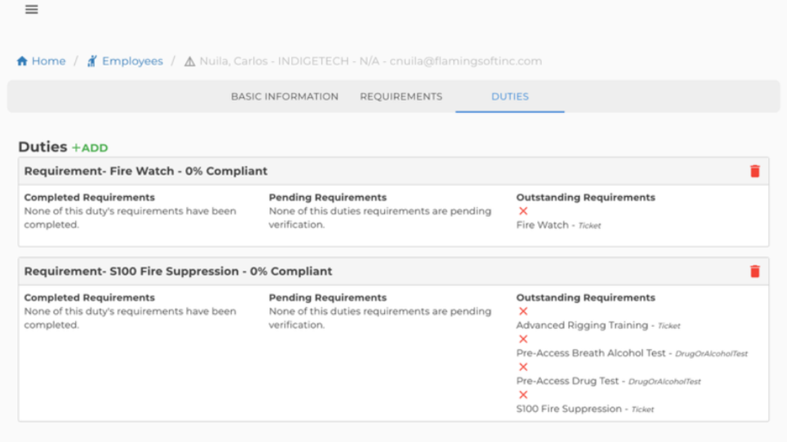Image resolution: width=787 pixels, height=442 pixels.
Task: Delete the S100 Fire Suppression duty
Action: 755,271
